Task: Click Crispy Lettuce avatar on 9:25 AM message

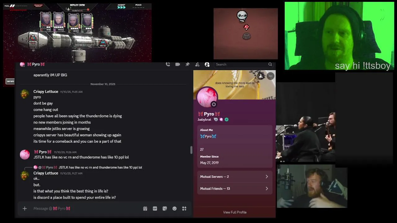Action: [x=25, y=94]
